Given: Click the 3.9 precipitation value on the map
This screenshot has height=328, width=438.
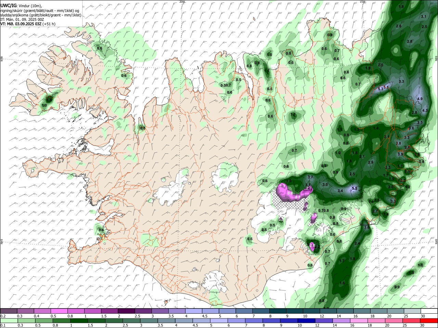Looking at the screenshot, I should click(400, 154).
